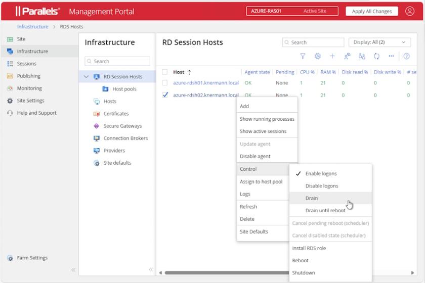Click Show running processes menu entry

coord(267,119)
